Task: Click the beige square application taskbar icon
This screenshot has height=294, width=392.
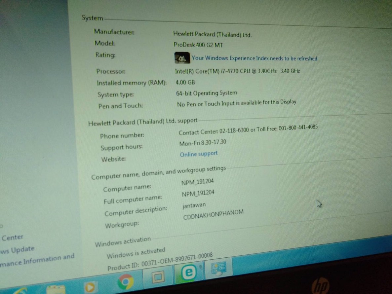Action: (158, 277)
